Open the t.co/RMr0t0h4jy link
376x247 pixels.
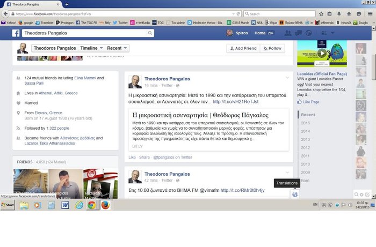pyautogui.click(x=242, y=190)
